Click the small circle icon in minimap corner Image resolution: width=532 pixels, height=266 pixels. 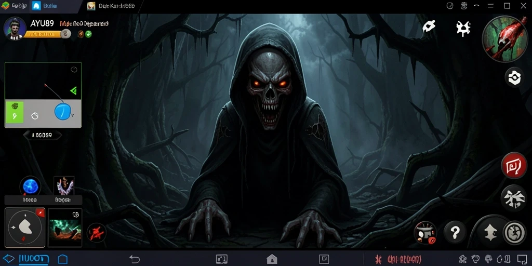[x=74, y=70]
